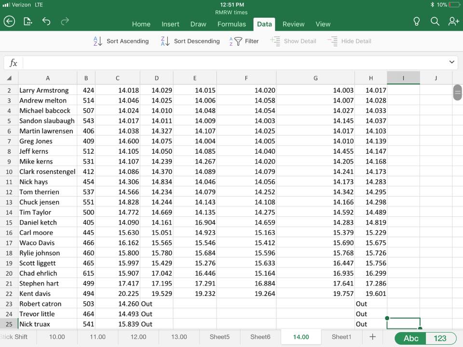
Task: Open the Insert ribbon tab
Action: tap(170, 24)
